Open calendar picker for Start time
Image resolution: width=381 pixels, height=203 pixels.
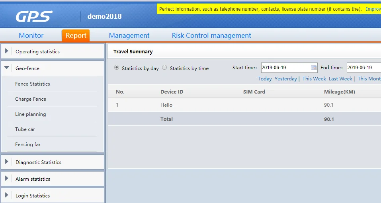pyautogui.click(x=313, y=68)
